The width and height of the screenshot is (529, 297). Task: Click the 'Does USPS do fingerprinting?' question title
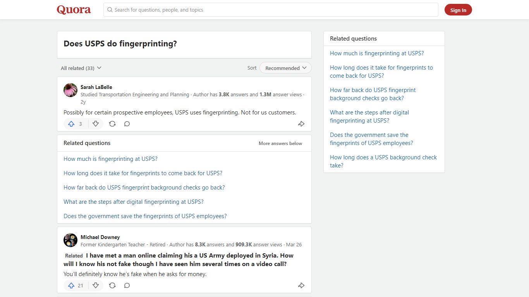(x=120, y=44)
